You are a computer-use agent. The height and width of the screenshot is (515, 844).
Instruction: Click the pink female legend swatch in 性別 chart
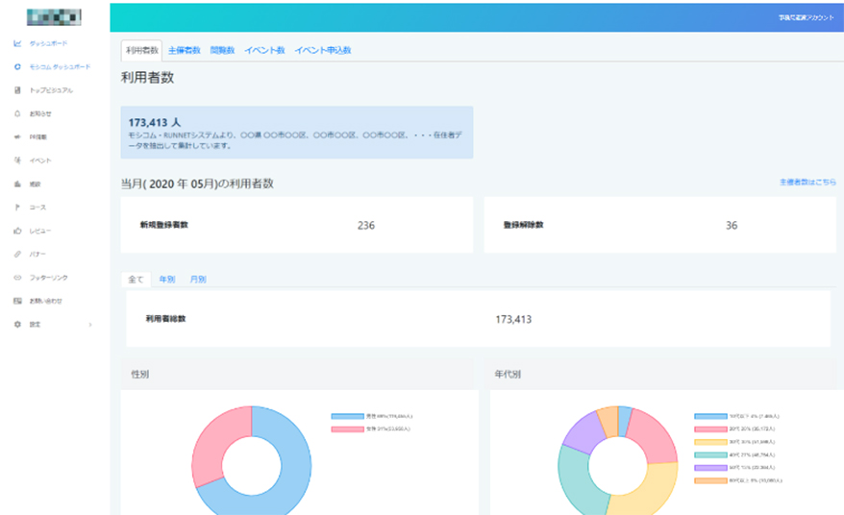click(346, 428)
